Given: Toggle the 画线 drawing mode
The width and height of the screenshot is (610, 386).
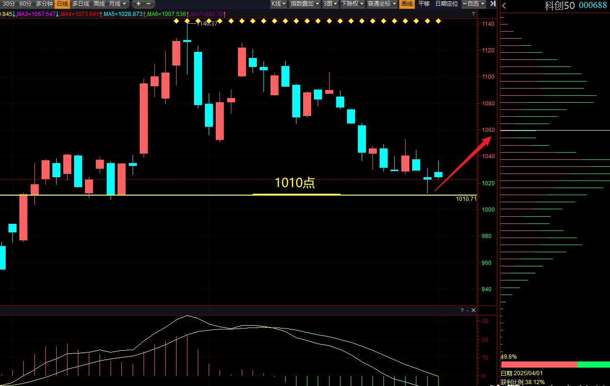Looking at the screenshot, I should click(407, 4).
